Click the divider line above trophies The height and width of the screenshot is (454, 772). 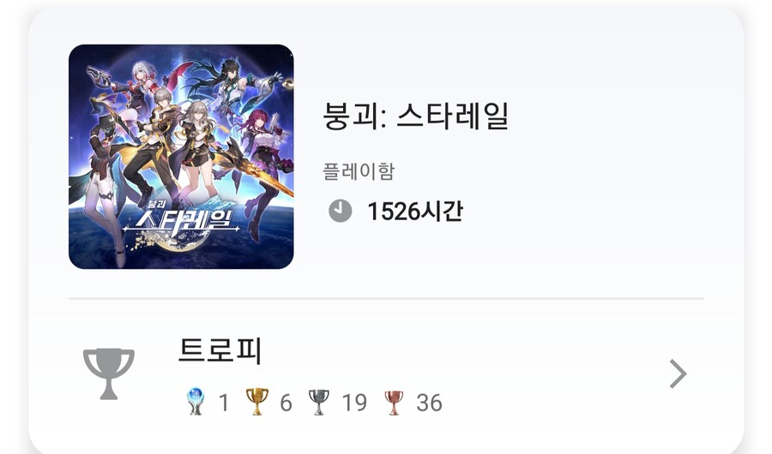pos(386,298)
